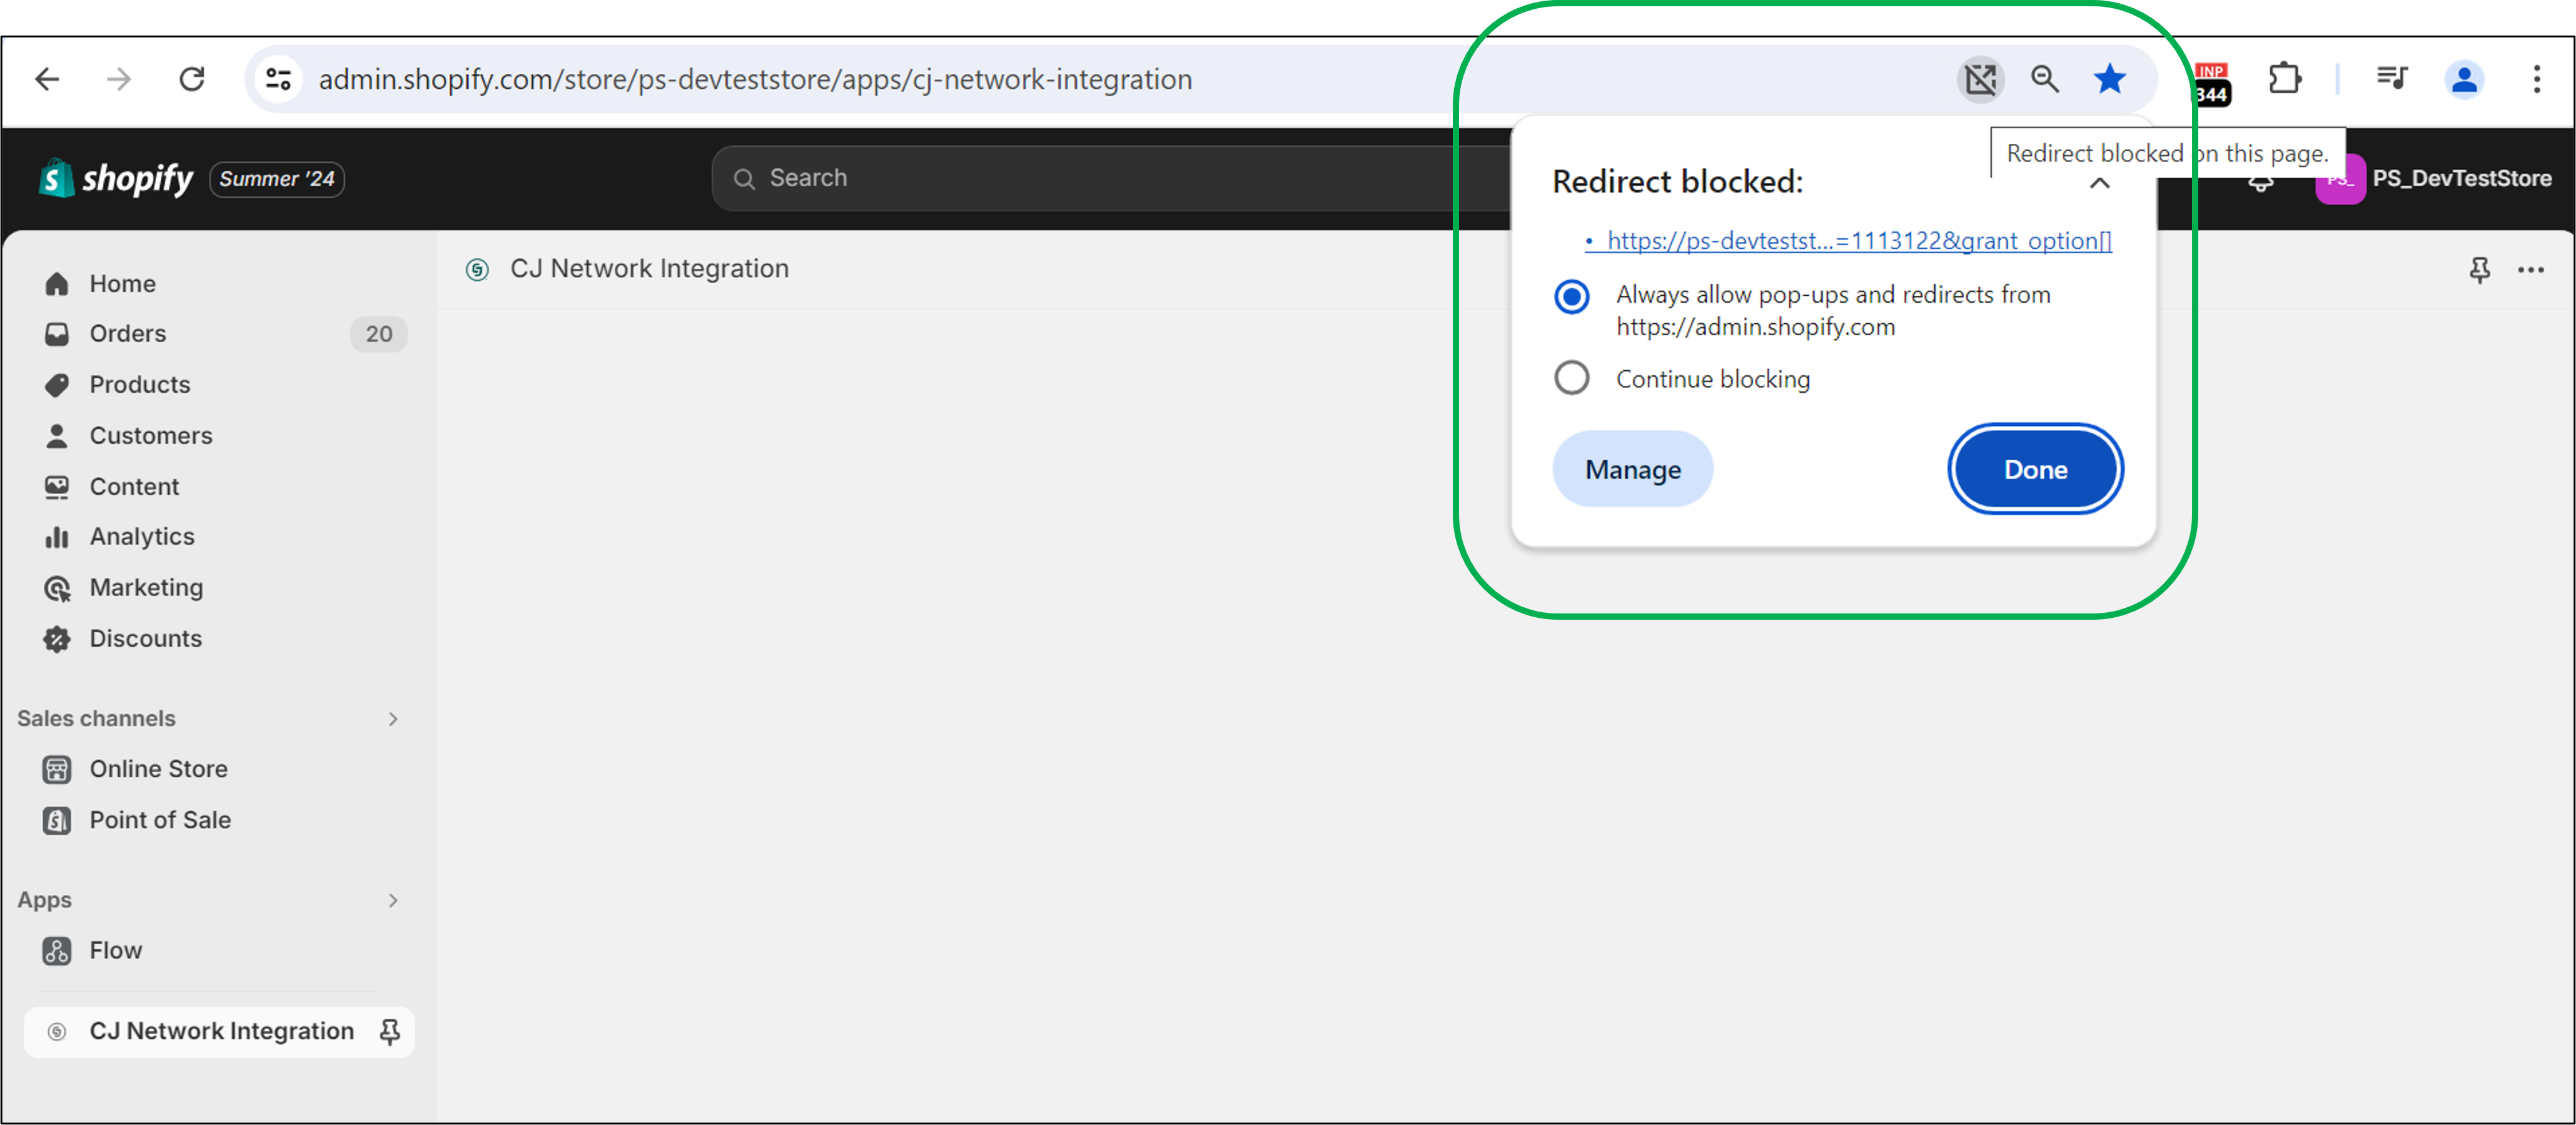Open the Analytics section

[x=142, y=536]
